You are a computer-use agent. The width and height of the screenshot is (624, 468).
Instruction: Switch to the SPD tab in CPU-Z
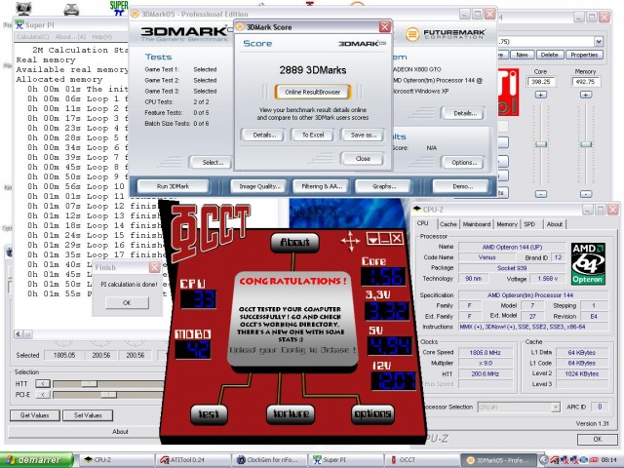[529, 224]
